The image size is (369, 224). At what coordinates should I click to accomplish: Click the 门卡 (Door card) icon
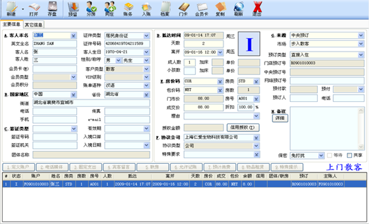[183, 7]
